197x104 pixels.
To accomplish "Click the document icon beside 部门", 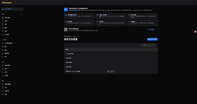I will (x=3, y=50).
